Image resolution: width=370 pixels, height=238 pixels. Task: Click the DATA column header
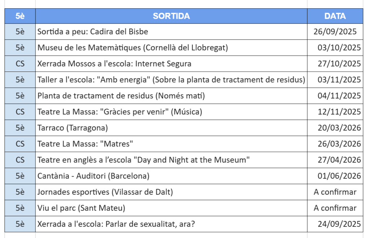coord(335,16)
